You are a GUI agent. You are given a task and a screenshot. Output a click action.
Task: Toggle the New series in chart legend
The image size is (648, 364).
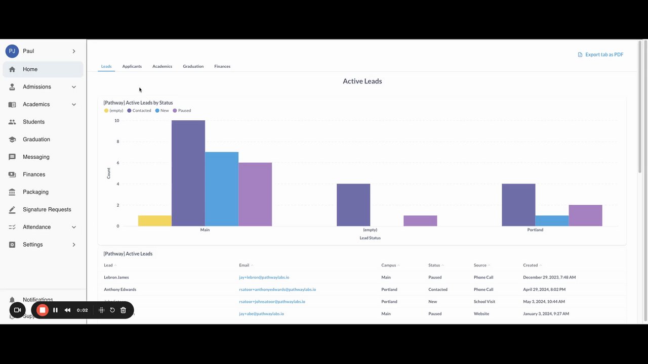pyautogui.click(x=162, y=110)
